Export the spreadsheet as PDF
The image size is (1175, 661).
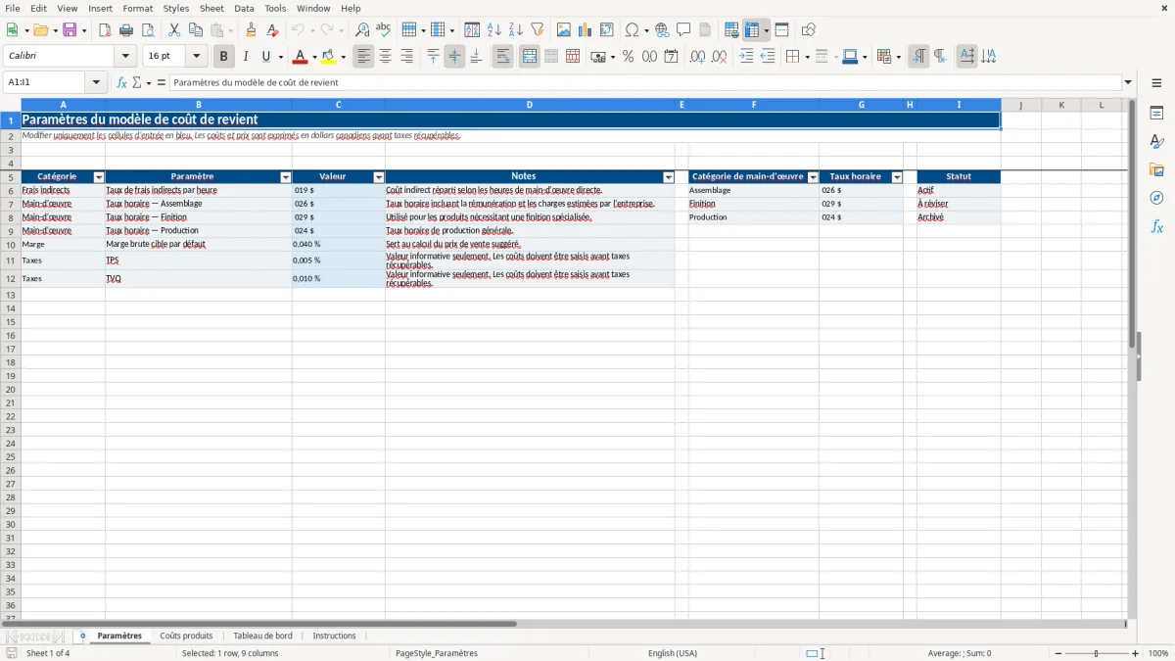click(x=105, y=30)
